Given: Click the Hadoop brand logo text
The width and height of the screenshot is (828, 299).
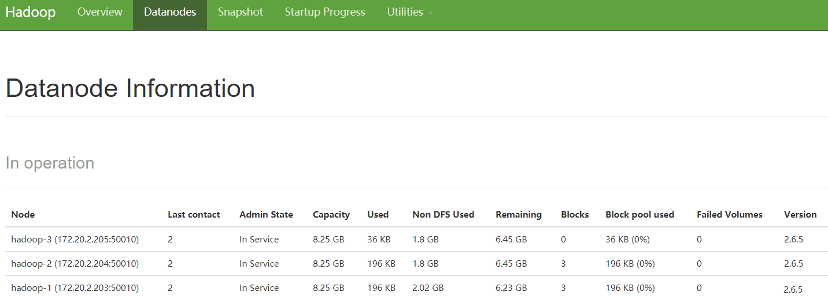Looking at the screenshot, I should tap(31, 12).
